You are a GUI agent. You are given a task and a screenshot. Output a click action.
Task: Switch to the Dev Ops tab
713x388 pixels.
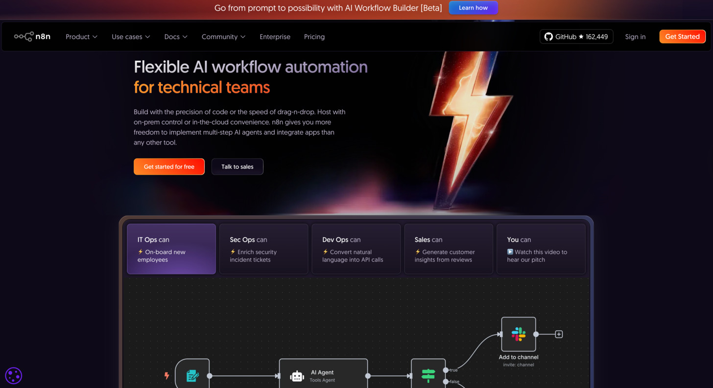(356, 249)
